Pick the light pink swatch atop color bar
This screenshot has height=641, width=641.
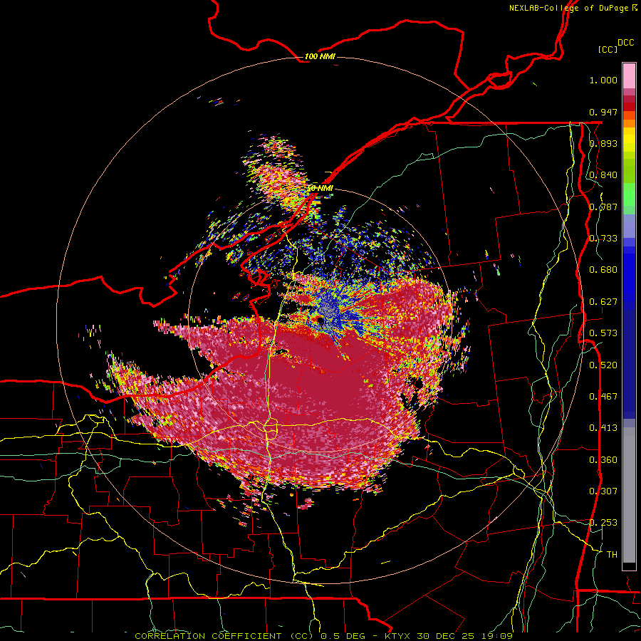tap(629, 75)
